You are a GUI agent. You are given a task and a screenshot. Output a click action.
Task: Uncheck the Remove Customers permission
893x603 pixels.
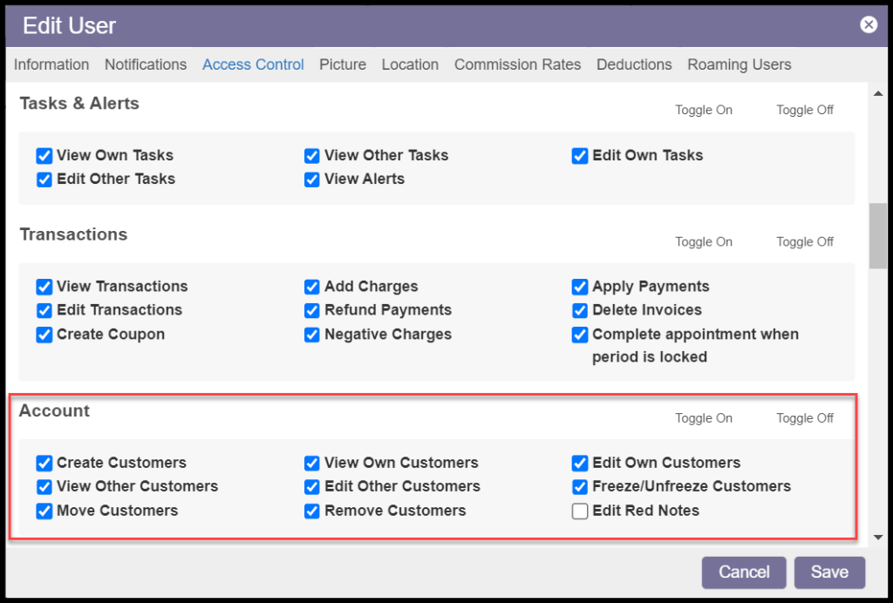[312, 512]
